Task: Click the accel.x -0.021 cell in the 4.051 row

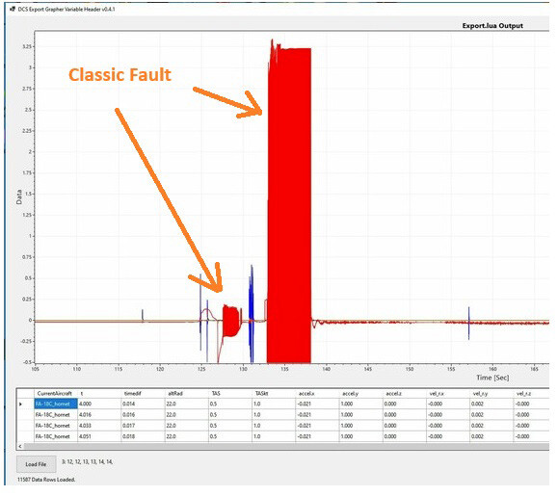Action: [317, 436]
